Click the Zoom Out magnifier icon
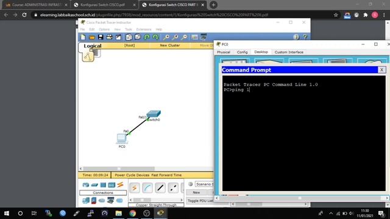This screenshot has width=390, height=219. point(184,37)
